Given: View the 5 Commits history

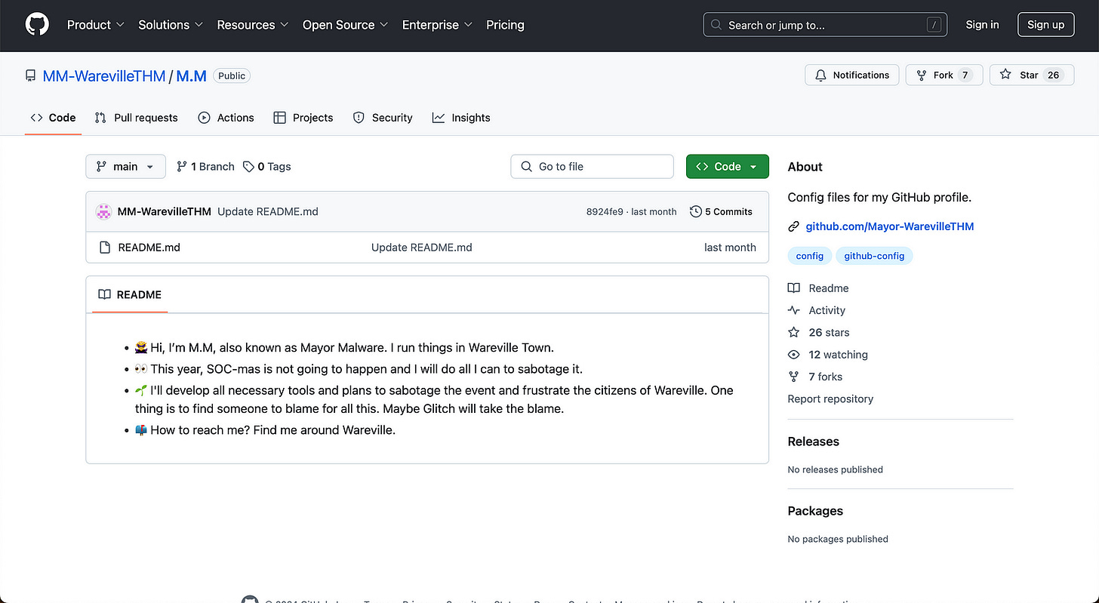Looking at the screenshot, I should (722, 212).
